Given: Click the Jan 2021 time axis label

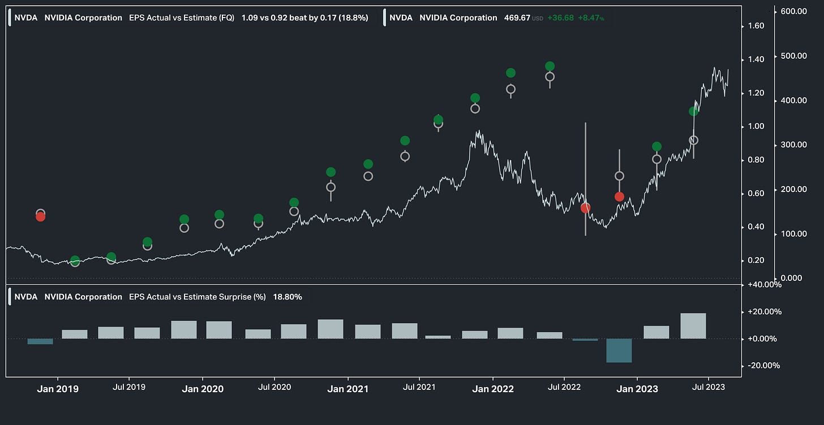Looking at the screenshot, I should (x=348, y=389).
